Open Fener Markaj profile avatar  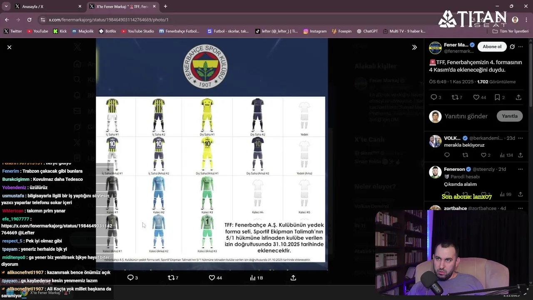click(435, 48)
